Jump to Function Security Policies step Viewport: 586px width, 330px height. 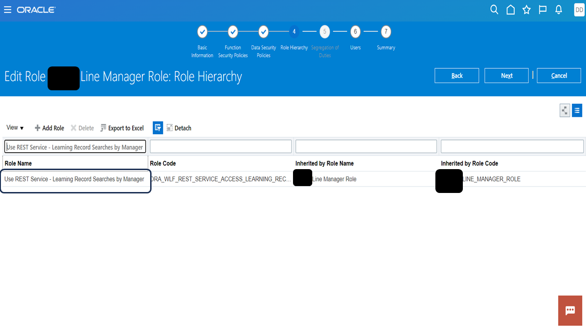coord(233,32)
